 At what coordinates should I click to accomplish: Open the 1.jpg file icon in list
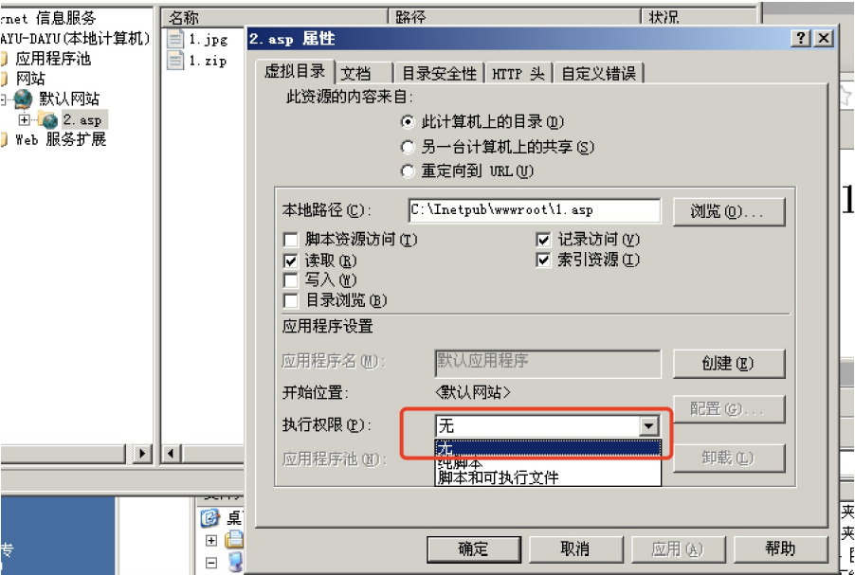click(x=175, y=39)
